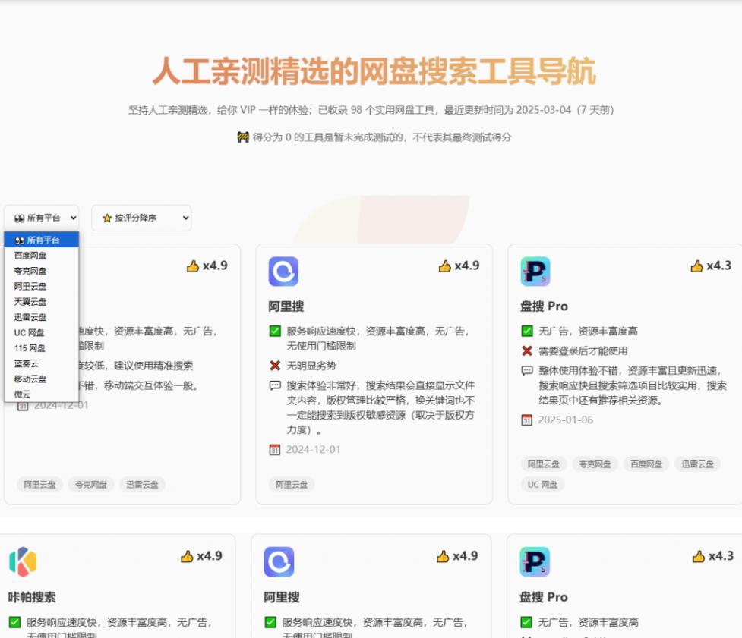Viewport: 742px width, 638px height.
Task: Click the 阿里云盘 tag in 盘搜 Pro card
Action: point(544,464)
